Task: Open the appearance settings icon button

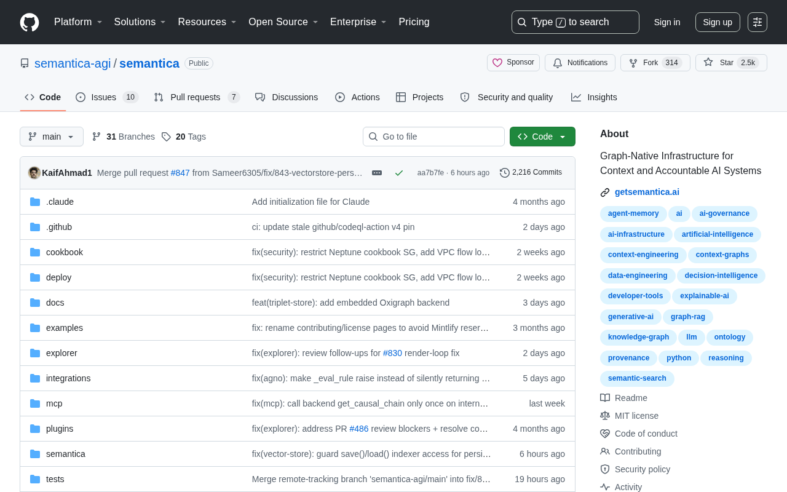Action: tap(757, 22)
